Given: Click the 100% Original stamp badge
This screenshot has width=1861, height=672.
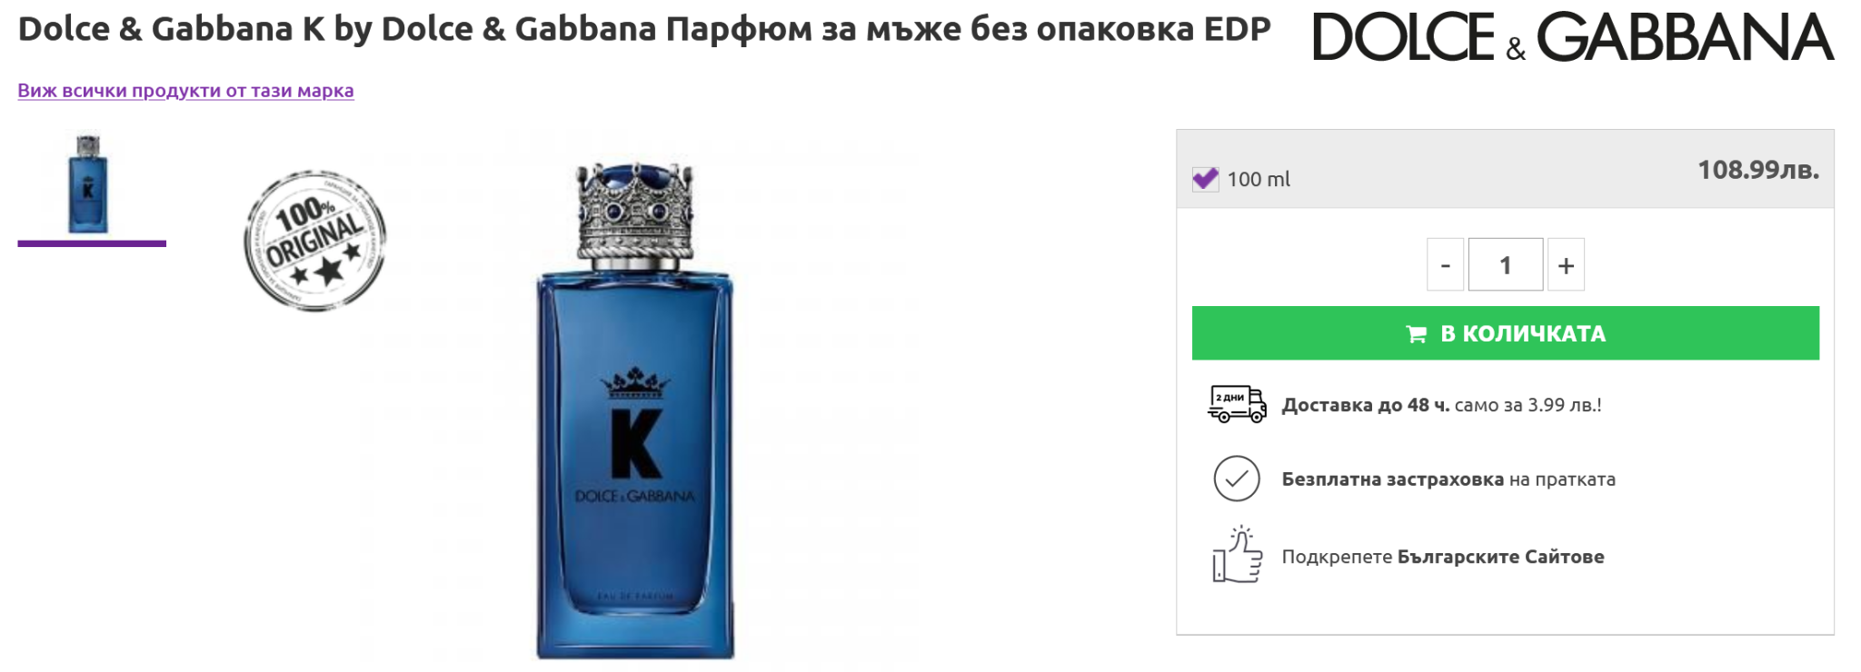Looking at the screenshot, I should (315, 241).
